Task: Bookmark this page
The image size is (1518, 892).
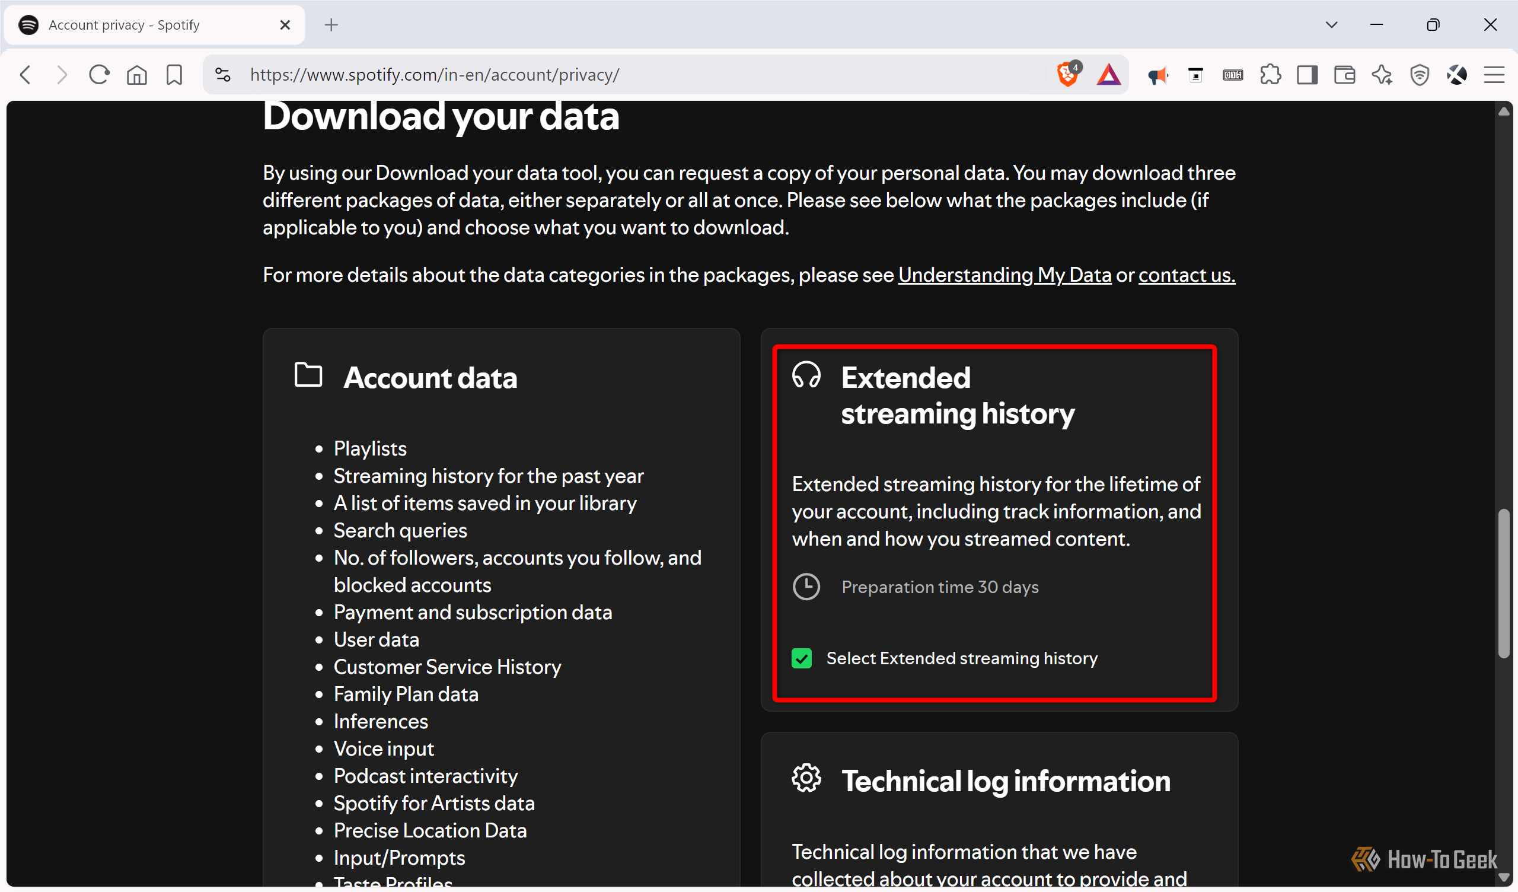Action: [x=174, y=75]
